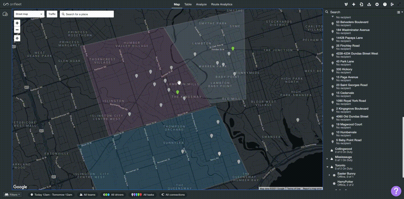The image size is (404, 199).
Task: Toggle the All drivers filter
Action: [113, 195]
